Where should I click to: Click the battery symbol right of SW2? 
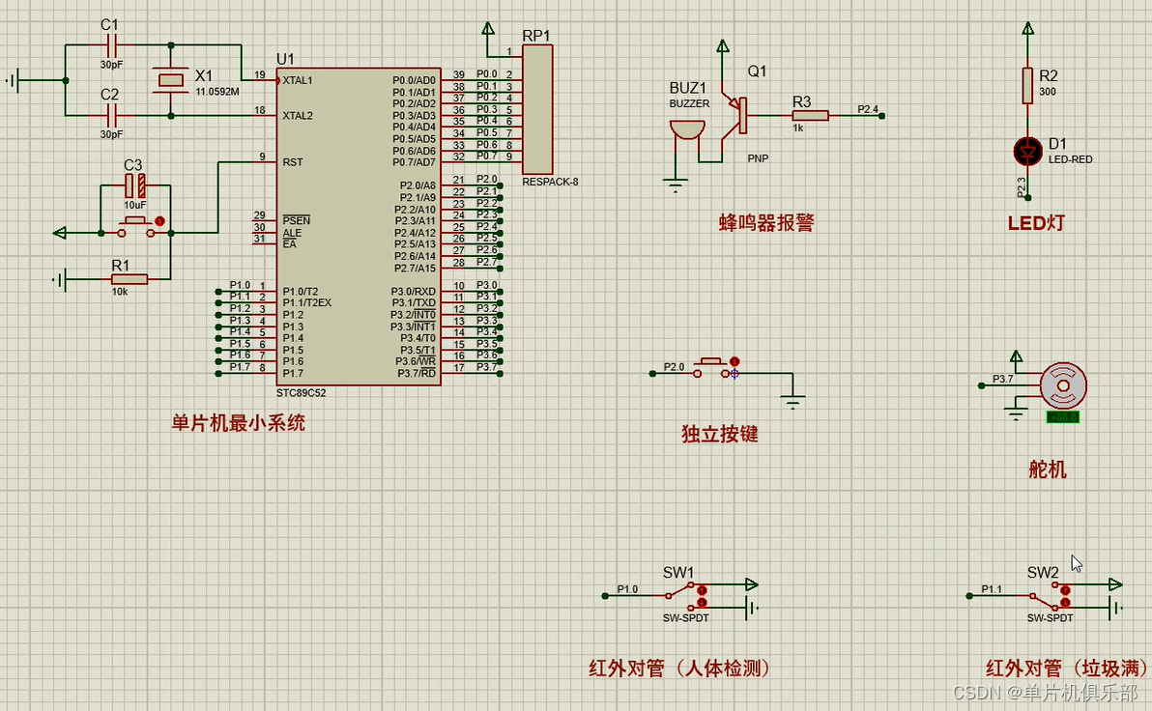coord(1116,608)
